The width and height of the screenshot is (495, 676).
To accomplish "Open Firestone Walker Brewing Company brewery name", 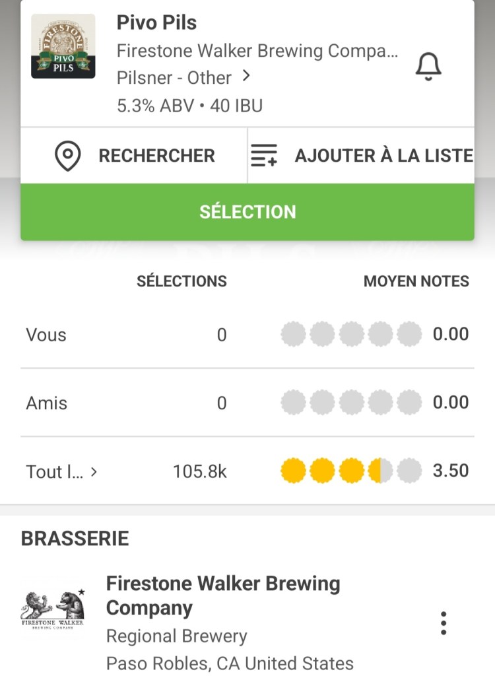I will [223, 595].
